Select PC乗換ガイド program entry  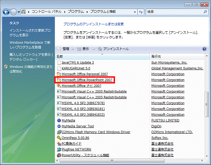[72, 143]
